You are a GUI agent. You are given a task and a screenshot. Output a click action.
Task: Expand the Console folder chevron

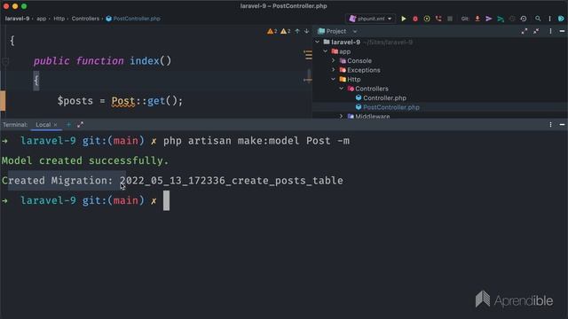point(334,61)
